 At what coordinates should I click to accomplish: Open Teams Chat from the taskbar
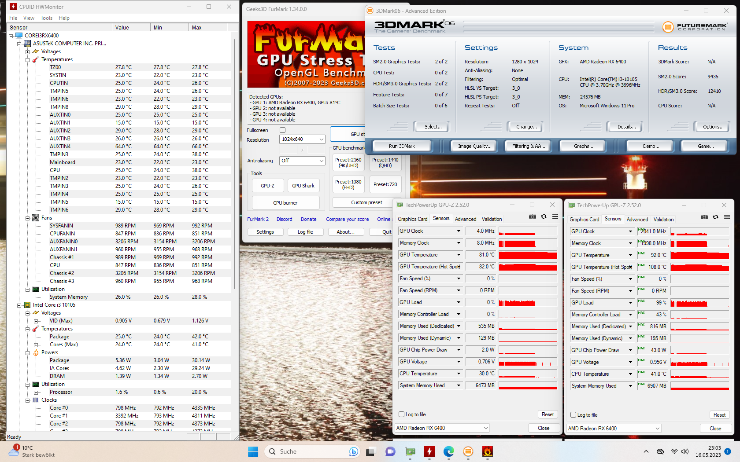click(x=390, y=451)
